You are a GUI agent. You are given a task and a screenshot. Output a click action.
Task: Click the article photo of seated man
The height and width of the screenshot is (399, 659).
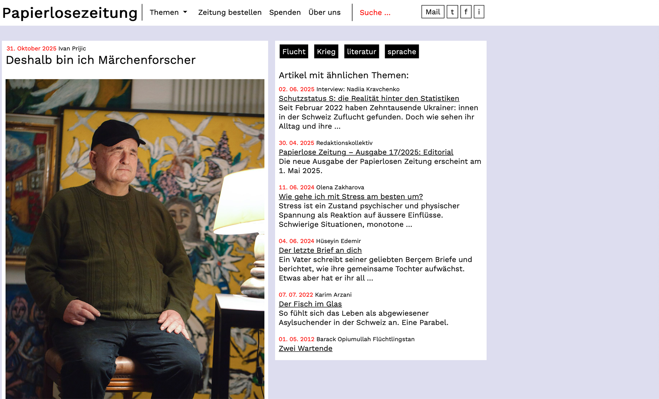coord(135,239)
